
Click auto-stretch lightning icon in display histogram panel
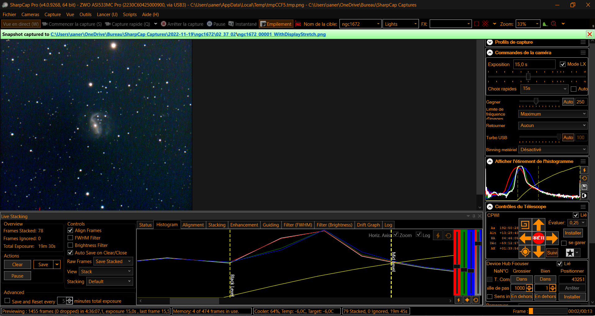584,170
